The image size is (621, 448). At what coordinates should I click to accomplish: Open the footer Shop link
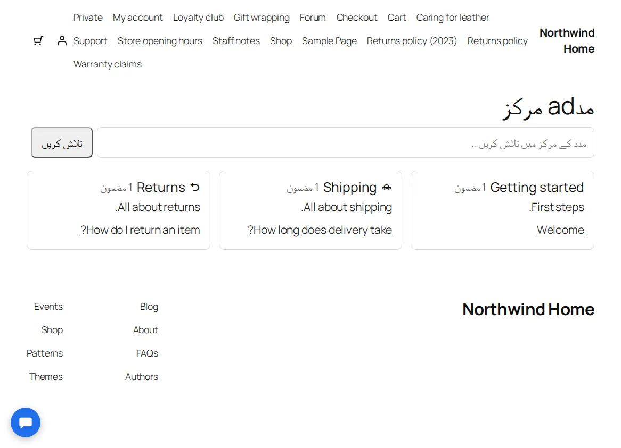(52, 330)
